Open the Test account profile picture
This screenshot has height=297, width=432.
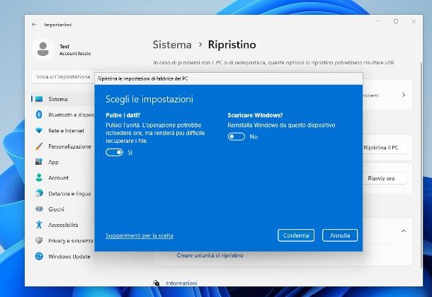click(x=43, y=49)
